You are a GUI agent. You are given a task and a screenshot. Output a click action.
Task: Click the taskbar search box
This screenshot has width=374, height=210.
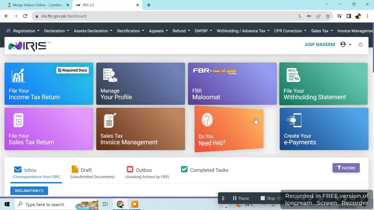click(x=56, y=204)
